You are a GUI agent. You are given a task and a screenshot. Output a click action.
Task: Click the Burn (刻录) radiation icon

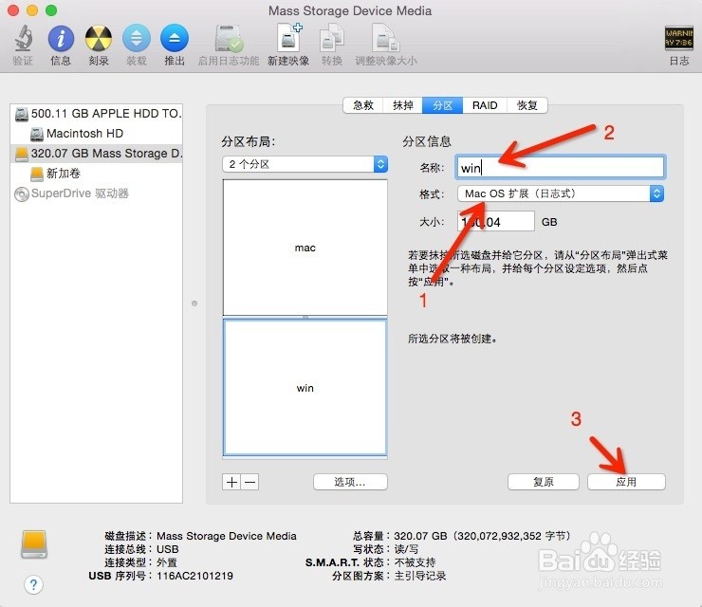point(99,39)
